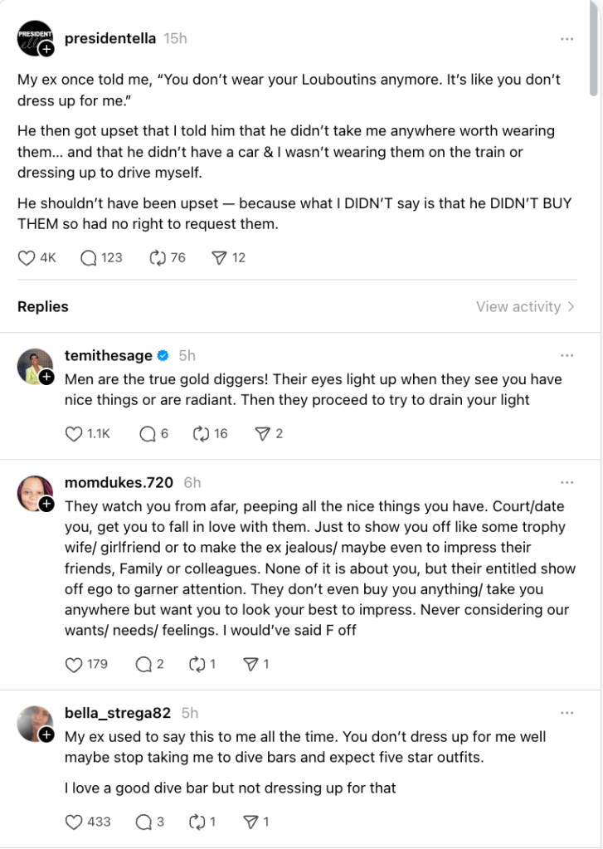Like momdukes.720's reply
Viewport: 603px width, 849px height.
74,664
